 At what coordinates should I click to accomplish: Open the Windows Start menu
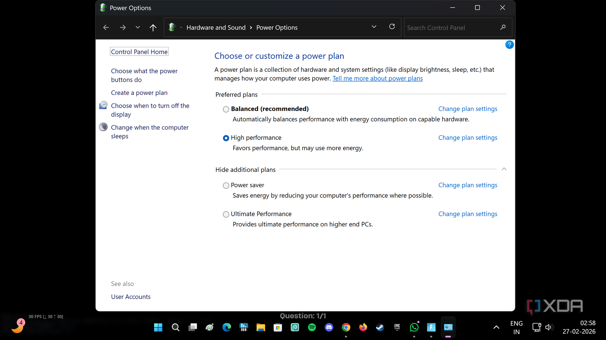point(158,327)
